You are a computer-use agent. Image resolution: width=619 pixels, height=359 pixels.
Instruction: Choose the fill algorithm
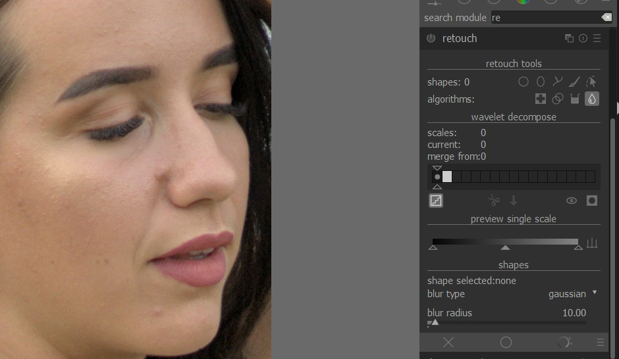tap(575, 99)
